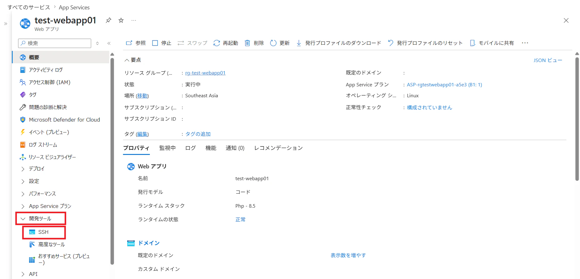Click 表示数を増やす link

tap(348, 255)
